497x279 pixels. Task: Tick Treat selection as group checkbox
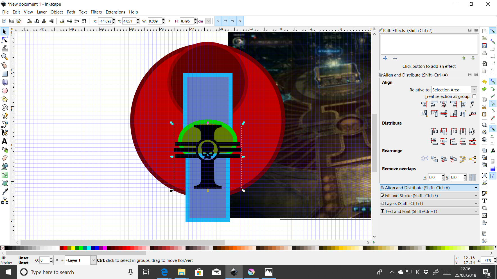475,96
